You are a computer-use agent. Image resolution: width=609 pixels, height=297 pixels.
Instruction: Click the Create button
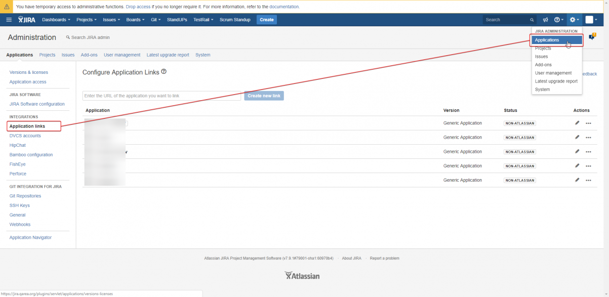pyautogui.click(x=267, y=20)
